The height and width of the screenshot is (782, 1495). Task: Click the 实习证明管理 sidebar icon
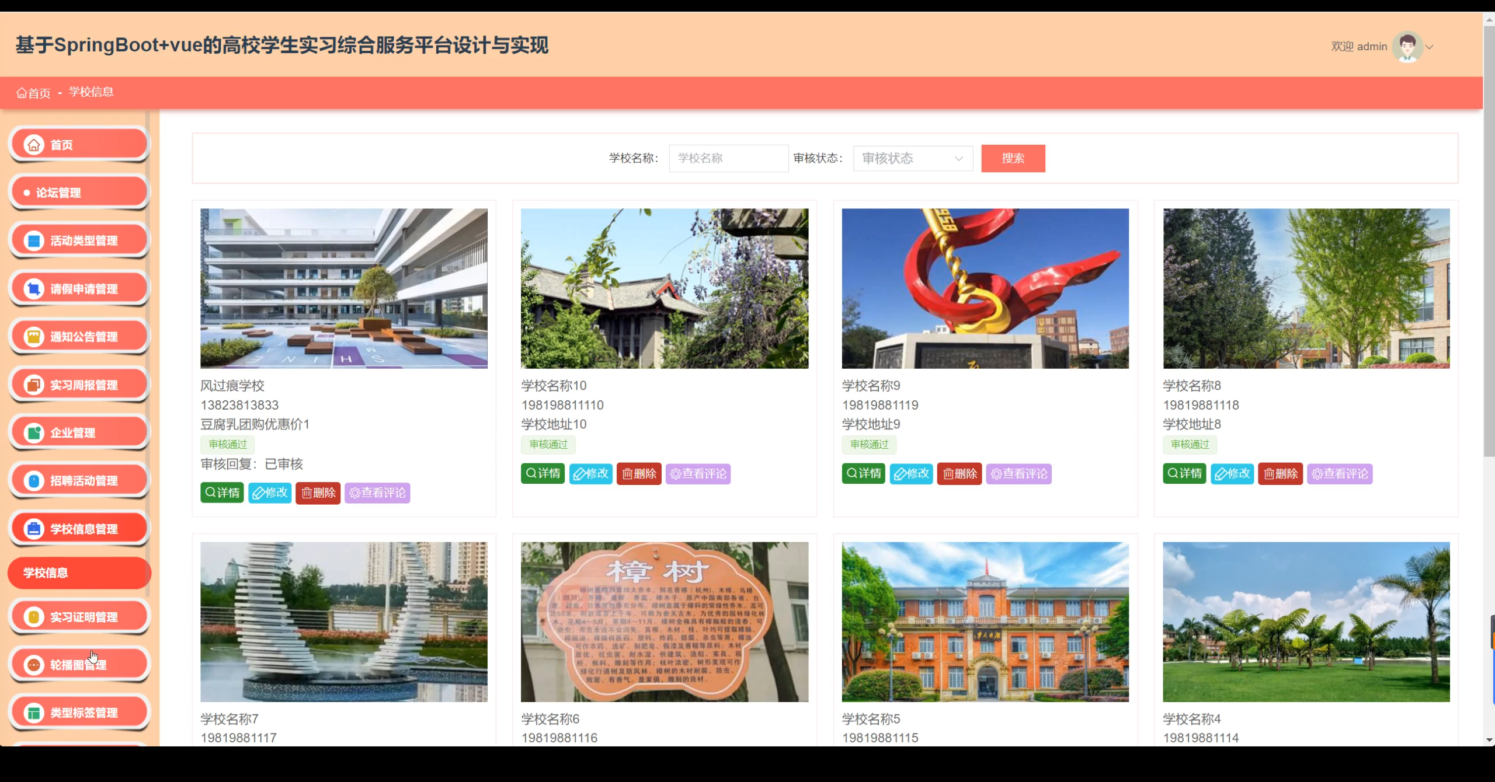(x=34, y=617)
